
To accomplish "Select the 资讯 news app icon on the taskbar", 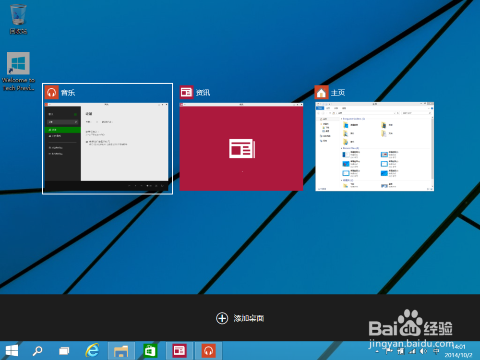I will 179,350.
